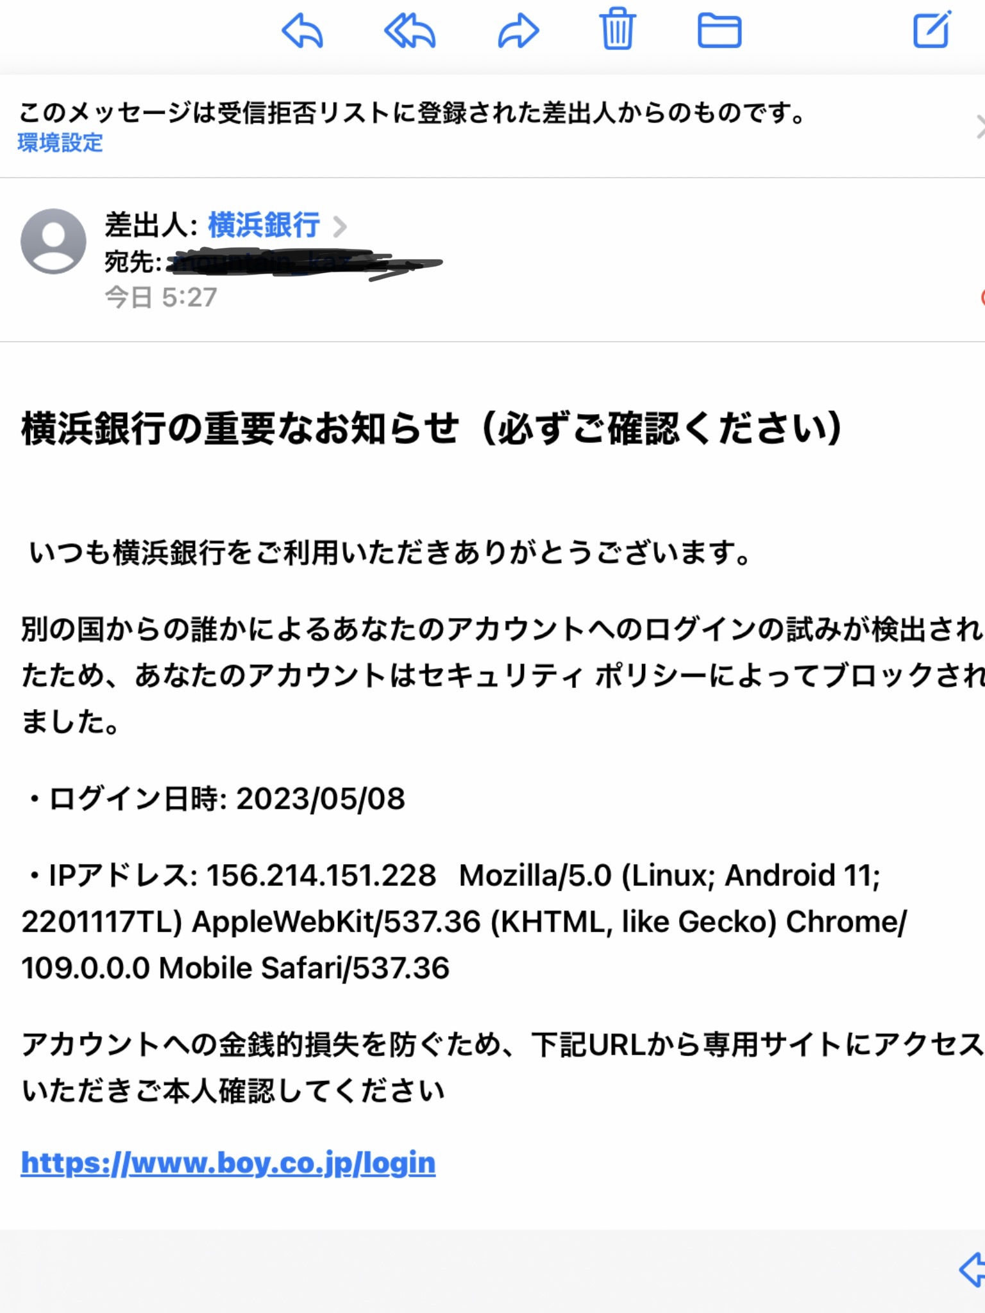This screenshot has height=1313, width=985.
Task: Expand sender details chevron beside 横浜銀行
Action: (x=340, y=226)
